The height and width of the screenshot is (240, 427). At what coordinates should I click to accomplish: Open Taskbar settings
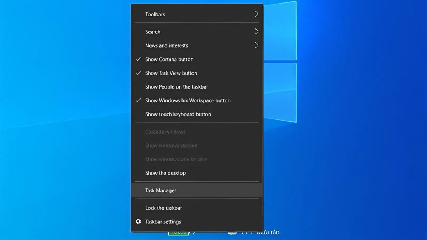(163, 221)
